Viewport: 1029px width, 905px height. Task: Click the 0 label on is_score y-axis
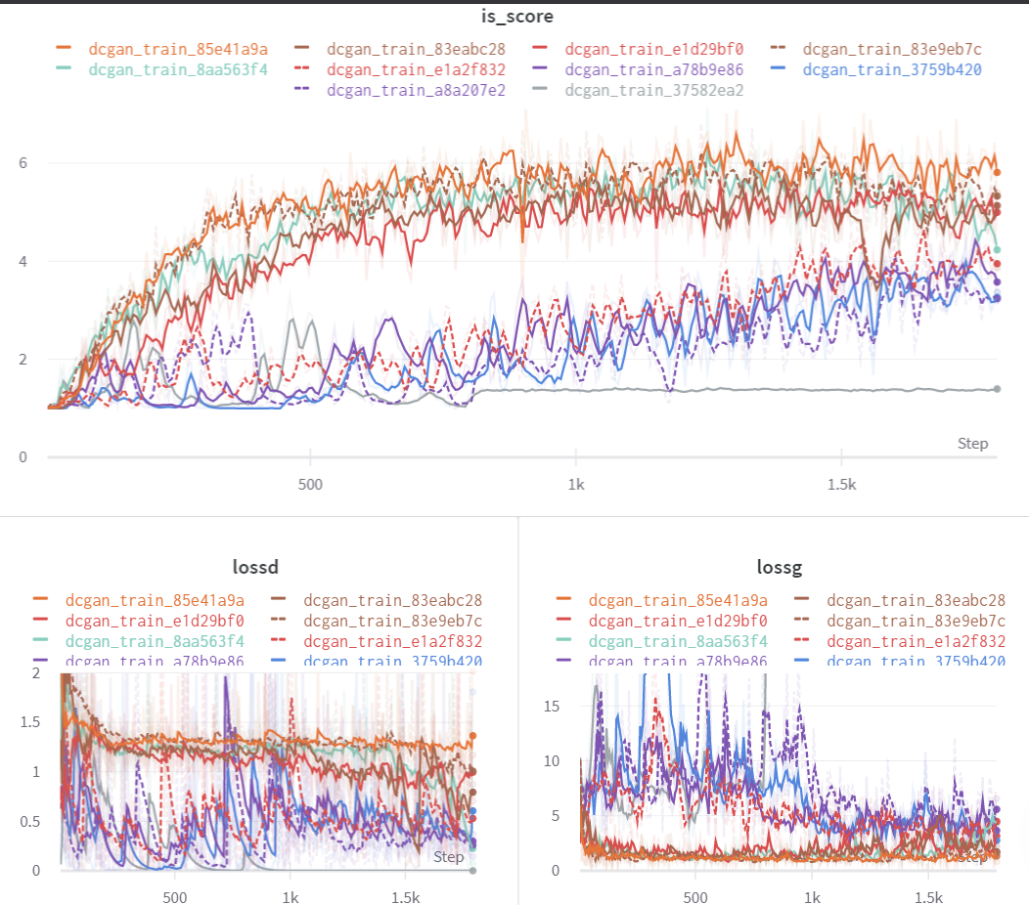point(22,457)
